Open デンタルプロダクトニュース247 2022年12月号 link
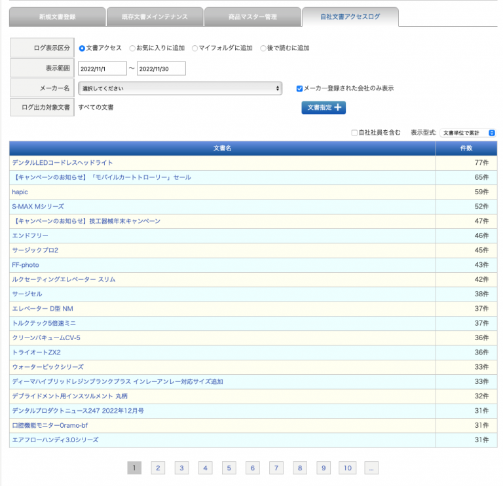503x486 pixels. click(78, 411)
